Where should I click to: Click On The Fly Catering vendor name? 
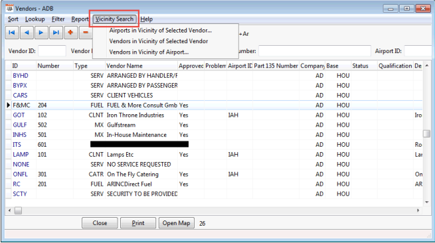pos(133,174)
